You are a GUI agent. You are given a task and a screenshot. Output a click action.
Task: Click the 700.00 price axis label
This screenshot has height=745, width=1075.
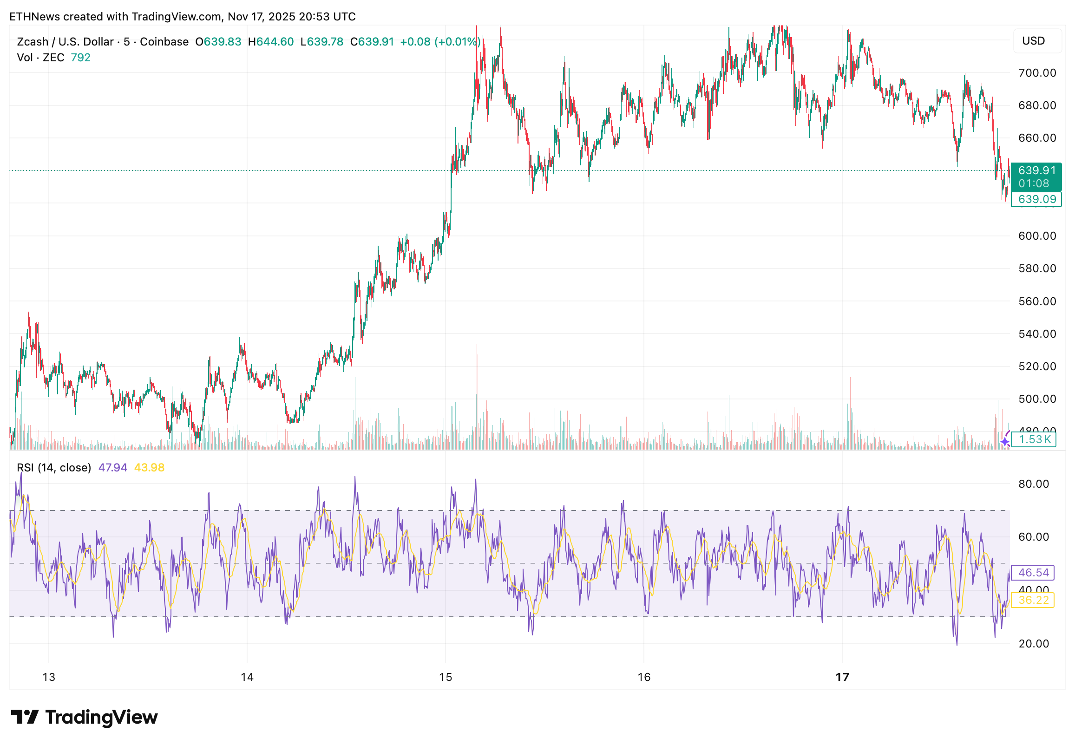[x=1037, y=73]
